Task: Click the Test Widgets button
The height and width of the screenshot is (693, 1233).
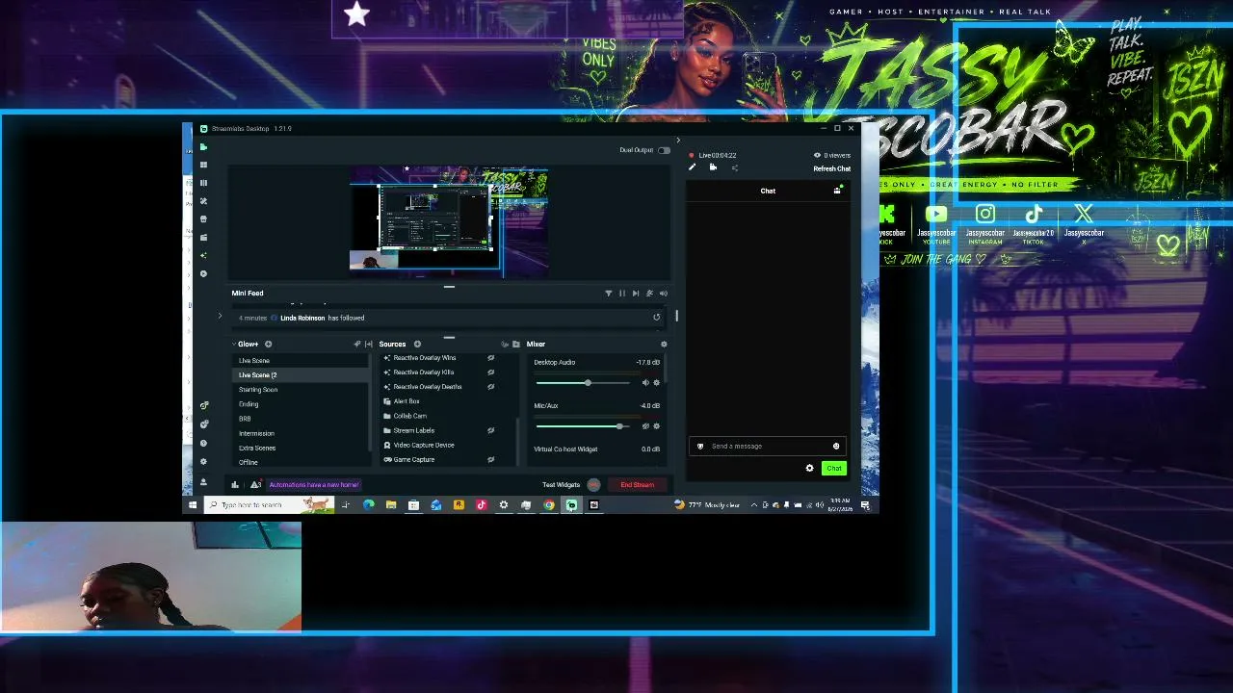Action: pos(561,485)
